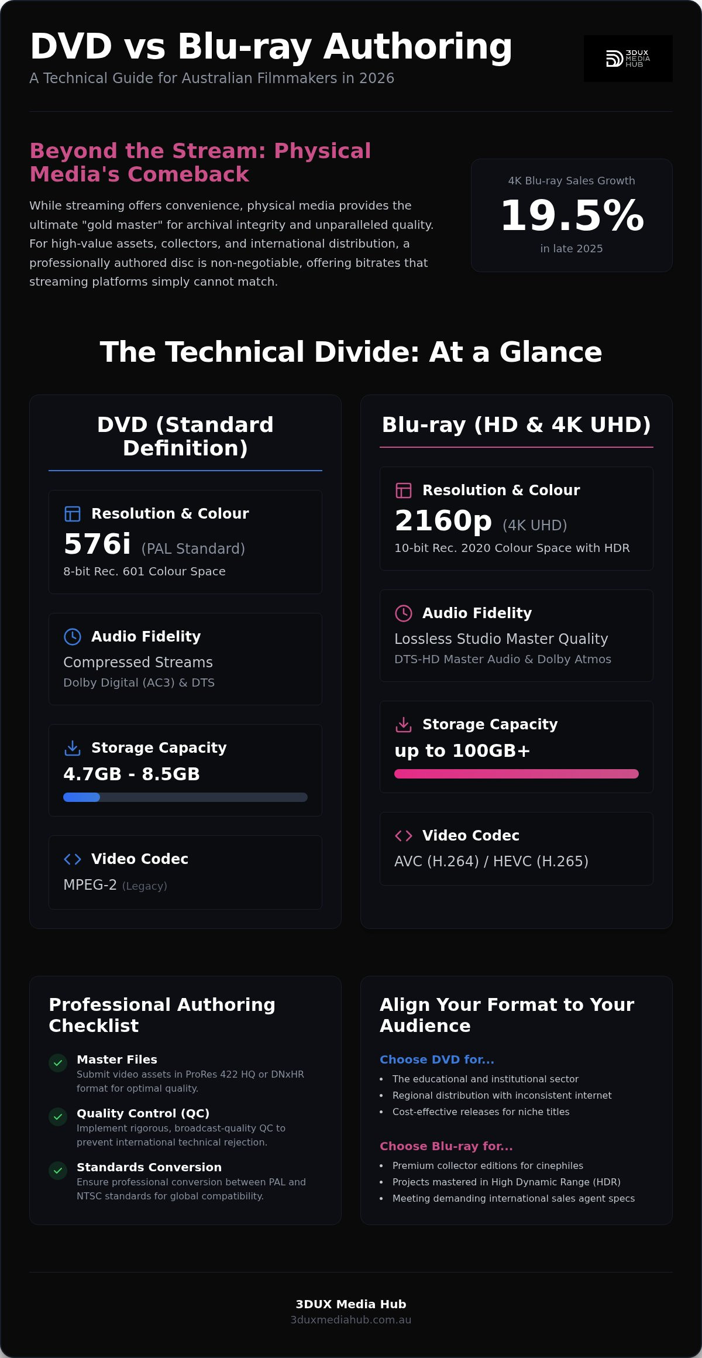The height and width of the screenshot is (1358, 702).
Task: Click the 19.5% sales growth stat card
Action: (x=572, y=215)
